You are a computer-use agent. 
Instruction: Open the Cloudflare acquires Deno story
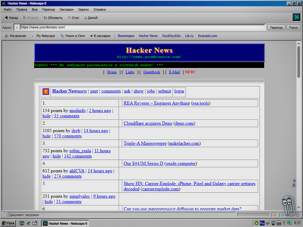tap(148, 123)
